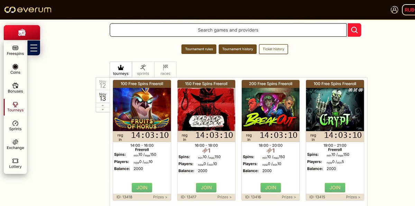Open Tournament rules
This screenshot has height=206, width=415.
coord(199,49)
